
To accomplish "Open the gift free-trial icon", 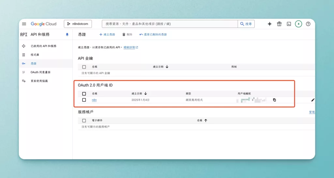I will point(279,24).
